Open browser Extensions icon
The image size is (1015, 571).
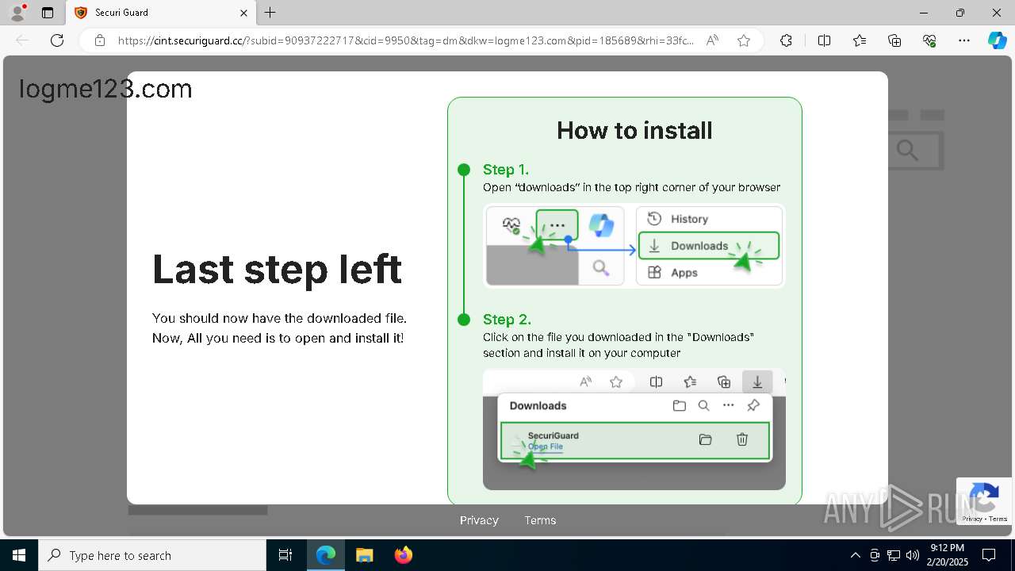tap(786, 40)
